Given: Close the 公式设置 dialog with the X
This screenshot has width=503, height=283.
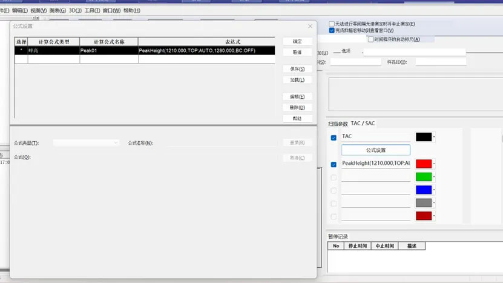Looking at the screenshot, I should click(x=311, y=26).
